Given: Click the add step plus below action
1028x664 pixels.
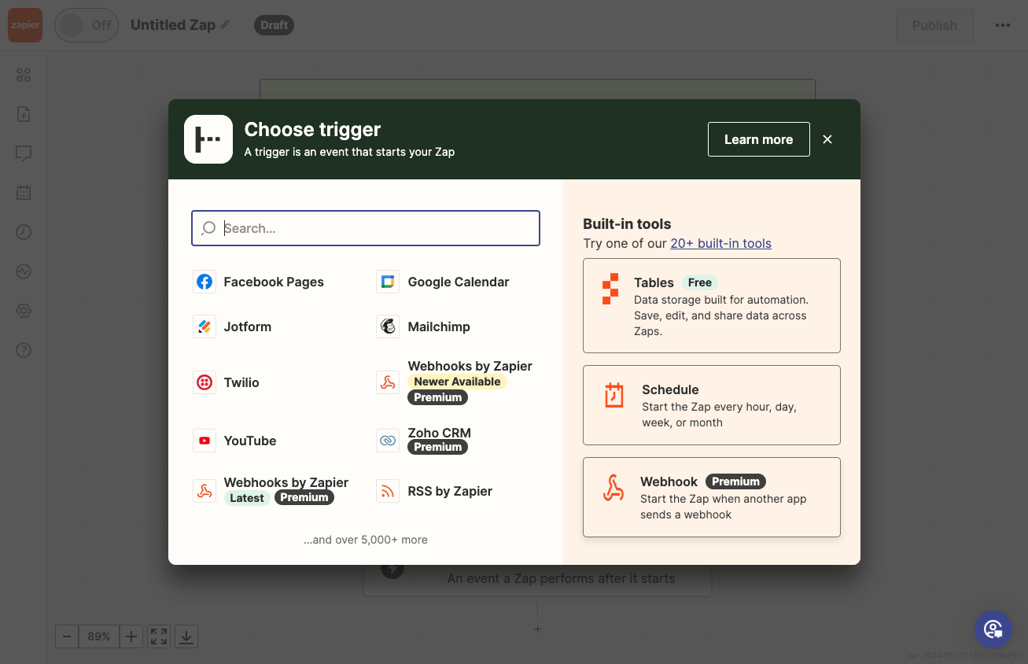Looking at the screenshot, I should click(538, 629).
